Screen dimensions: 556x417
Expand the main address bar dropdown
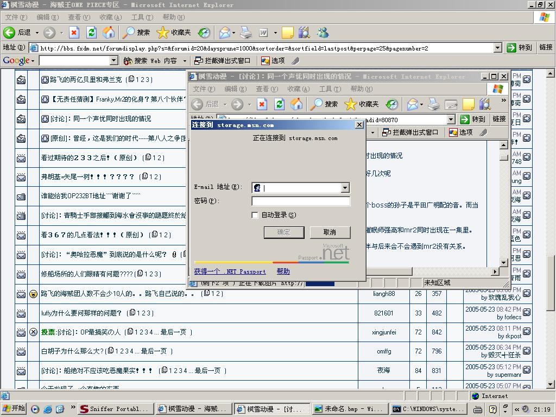(x=497, y=48)
